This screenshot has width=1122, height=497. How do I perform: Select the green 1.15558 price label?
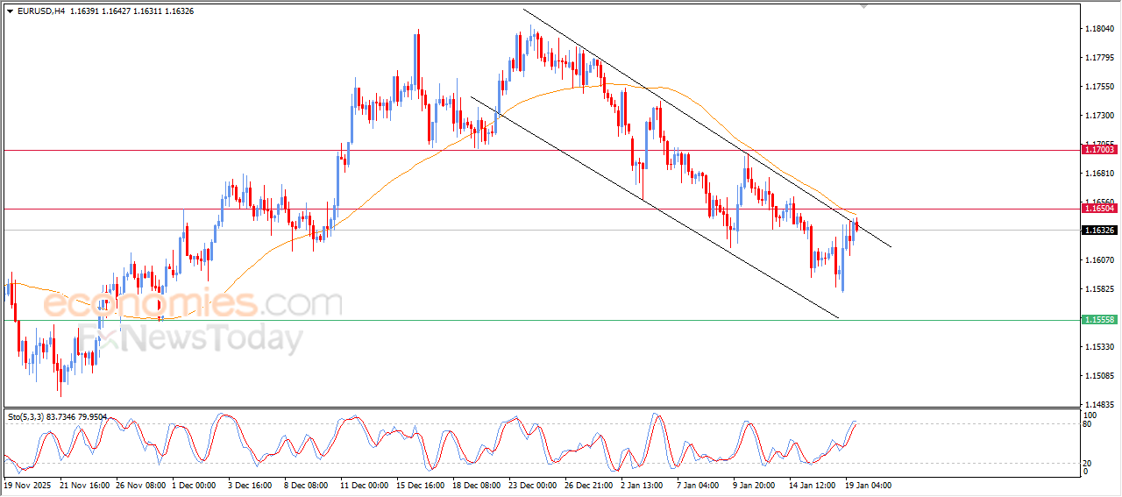pyautogui.click(x=1099, y=320)
